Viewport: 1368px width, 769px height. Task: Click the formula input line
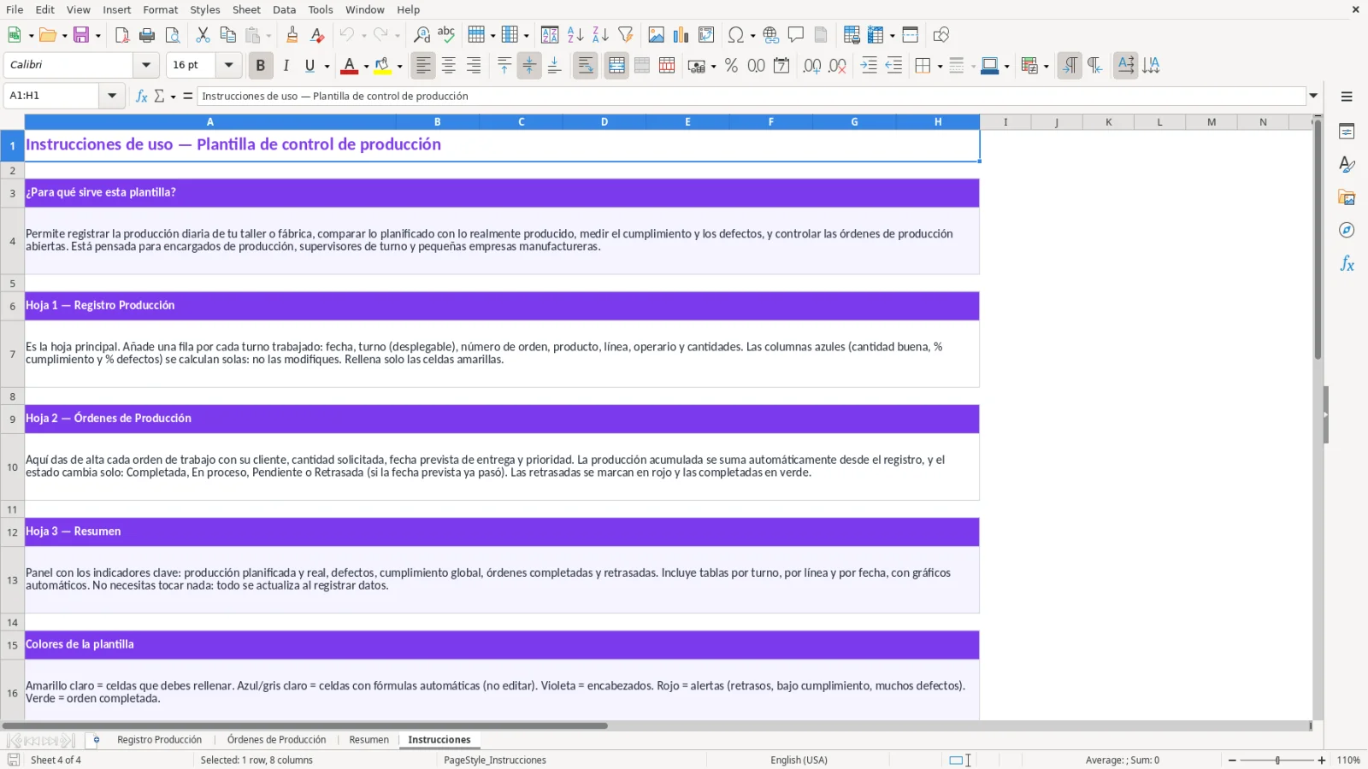pos(752,96)
